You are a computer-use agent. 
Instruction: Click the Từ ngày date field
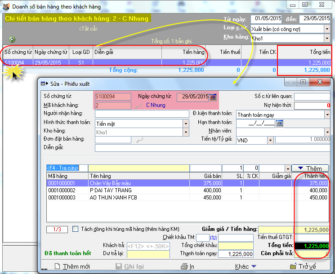coord(268,18)
